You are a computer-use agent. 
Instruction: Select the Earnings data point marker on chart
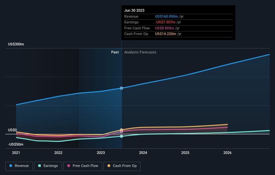click(122, 136)
